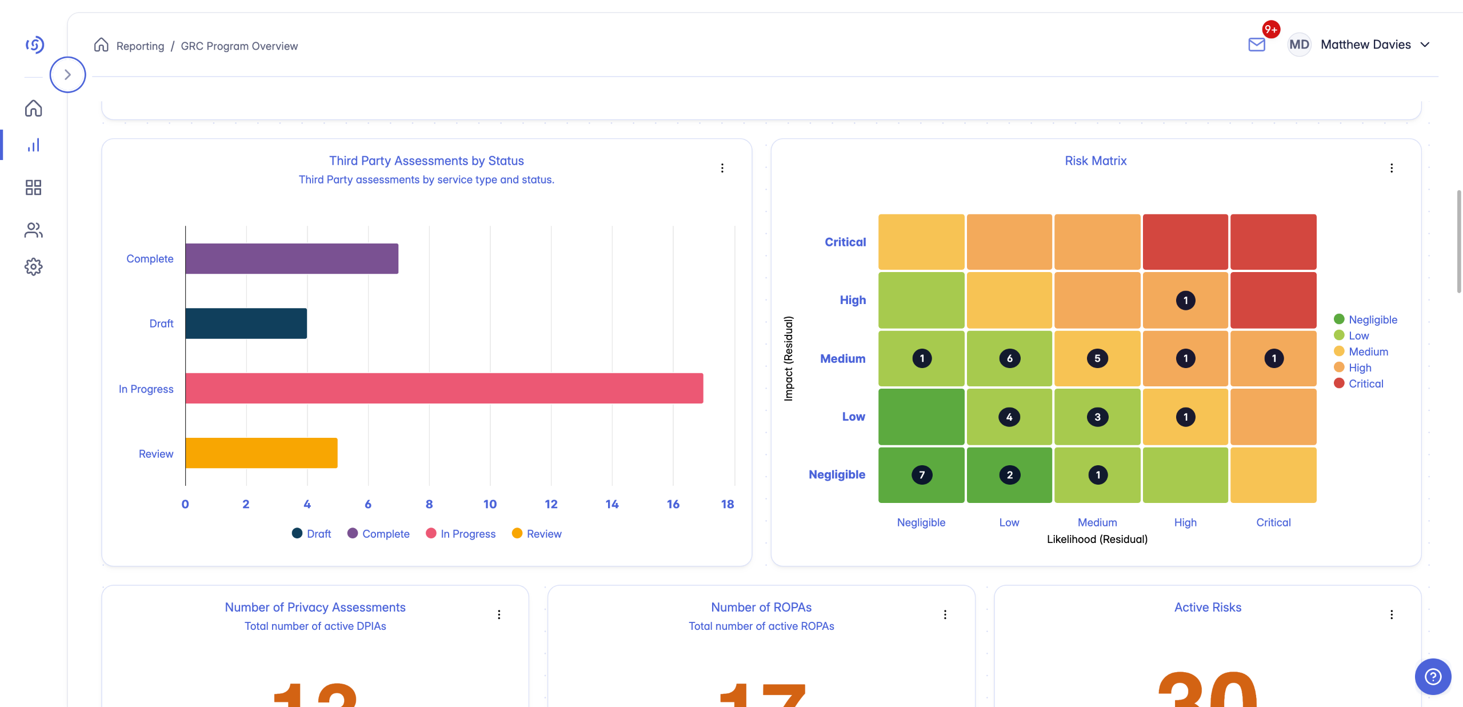This screenshot has width=1463, height=707.
Task: Open Risk Matrix options menu
Action: 1392,168
